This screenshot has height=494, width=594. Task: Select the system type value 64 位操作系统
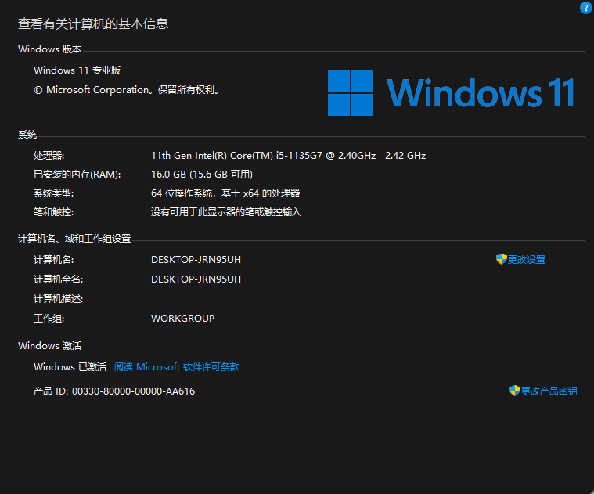pos(225,193)
